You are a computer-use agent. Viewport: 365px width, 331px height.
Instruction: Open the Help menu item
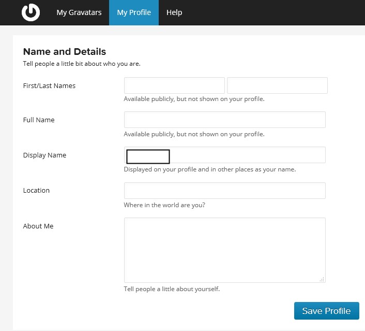coord(174,12)
